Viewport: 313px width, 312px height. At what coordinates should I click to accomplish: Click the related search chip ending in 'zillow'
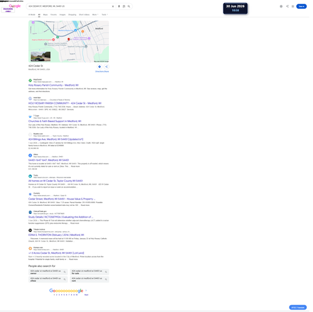[48, 279]
